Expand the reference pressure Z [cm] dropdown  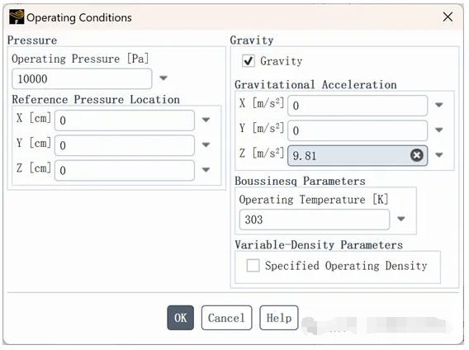click(206, 170)
